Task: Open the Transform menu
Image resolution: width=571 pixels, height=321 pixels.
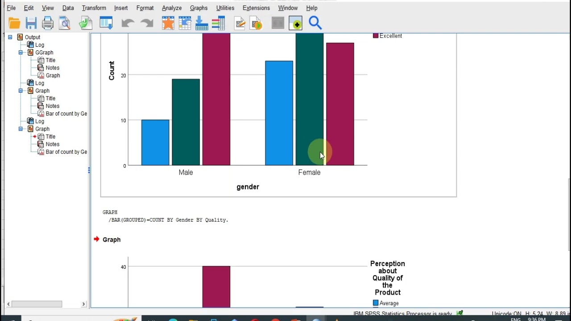Action: (94, 8)
